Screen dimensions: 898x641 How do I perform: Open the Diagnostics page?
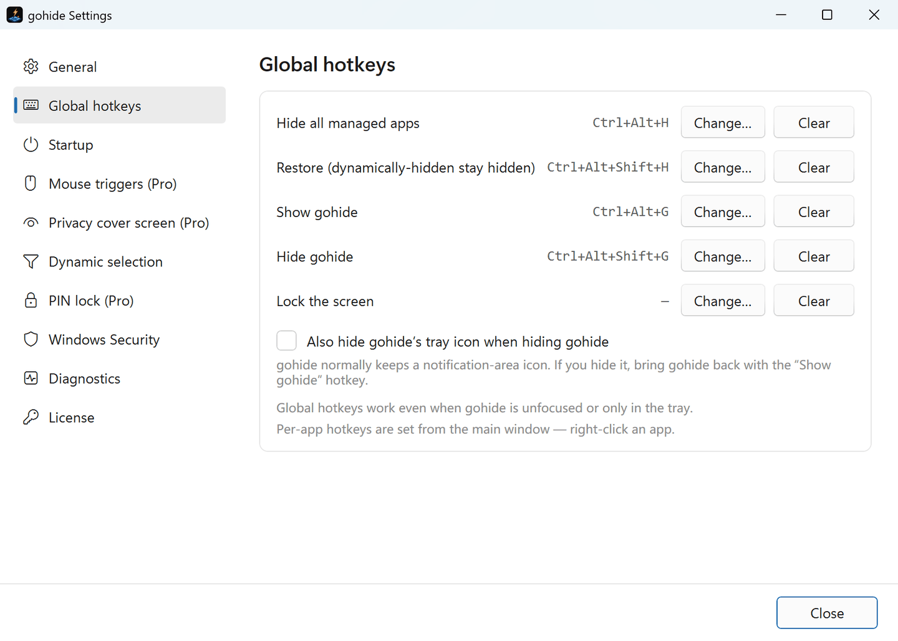(119, 378)
